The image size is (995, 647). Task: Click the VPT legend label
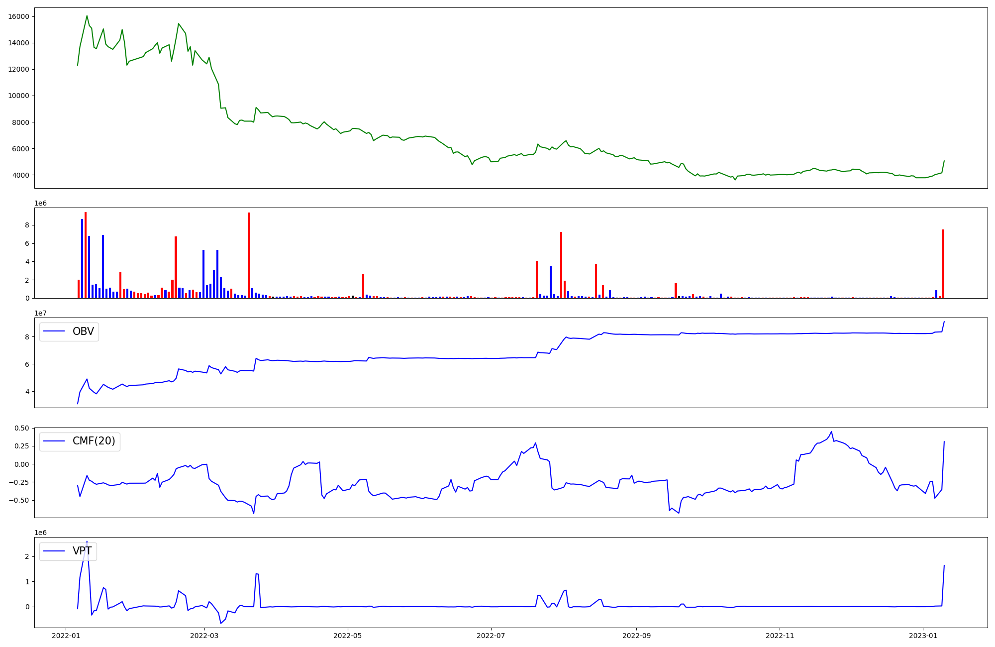point(82,551)
